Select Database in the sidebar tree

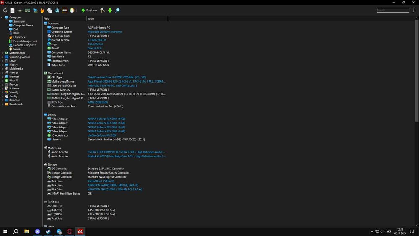pyautogui.click(x=14, y=100)
